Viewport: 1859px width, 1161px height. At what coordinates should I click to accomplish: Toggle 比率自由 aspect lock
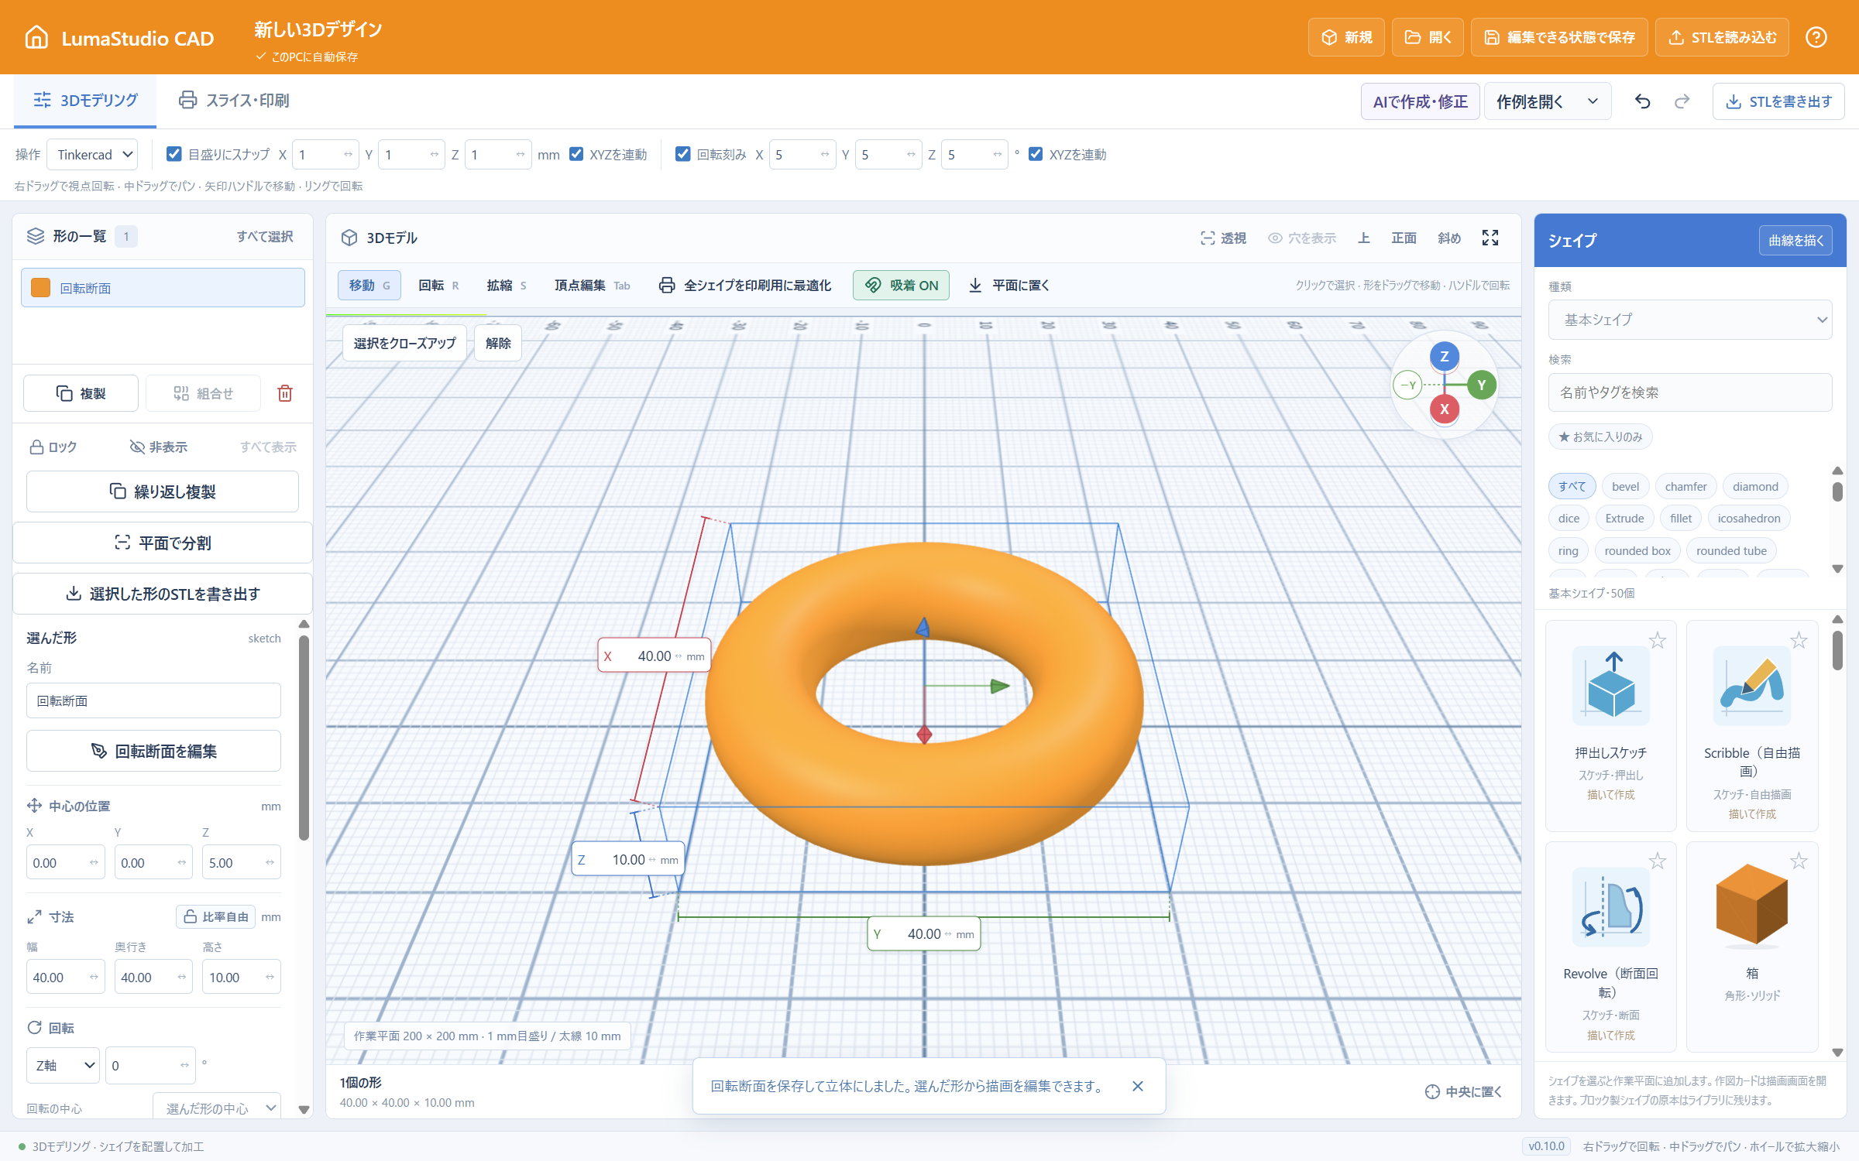[x=215, y=916]
